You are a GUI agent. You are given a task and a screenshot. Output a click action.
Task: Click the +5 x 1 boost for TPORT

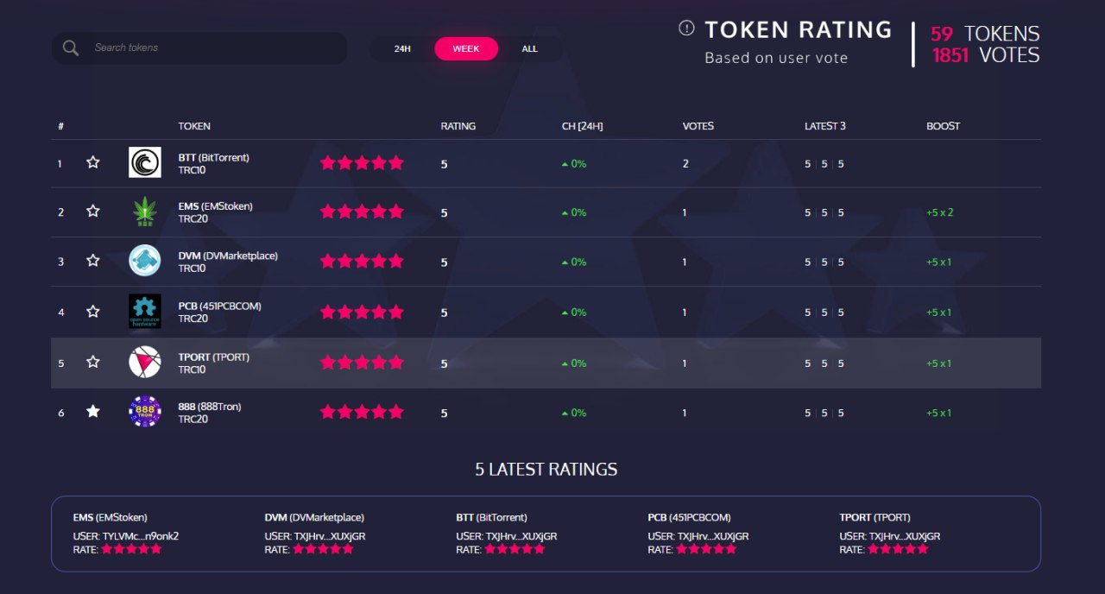(x=939, y=363)
